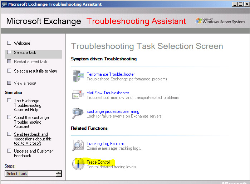Open The Exchange Troubleshooting Assistant Help
This screenshot has width=250, height=184.
tap(28, 105)
